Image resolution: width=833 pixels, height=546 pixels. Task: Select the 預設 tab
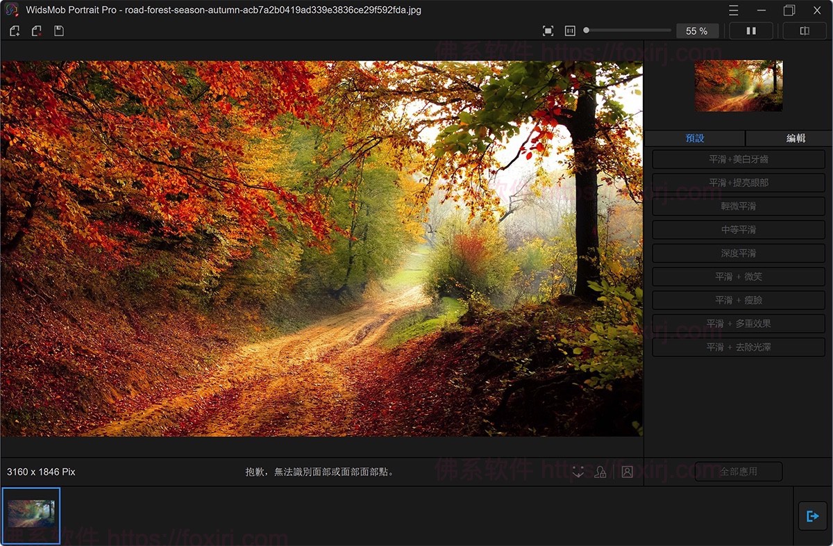695,138
